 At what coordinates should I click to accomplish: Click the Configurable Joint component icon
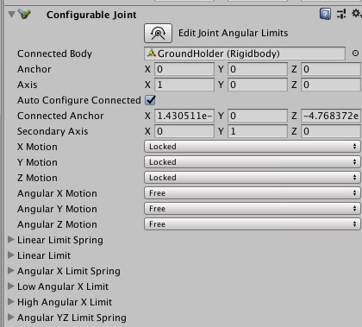tap(24, 14)
